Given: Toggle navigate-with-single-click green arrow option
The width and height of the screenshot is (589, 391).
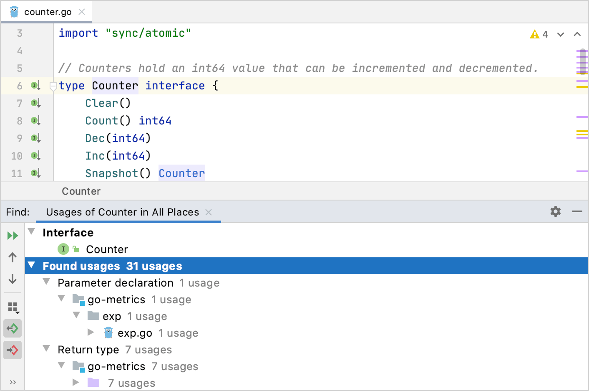Looking at the screenshot, I should 13,328.
